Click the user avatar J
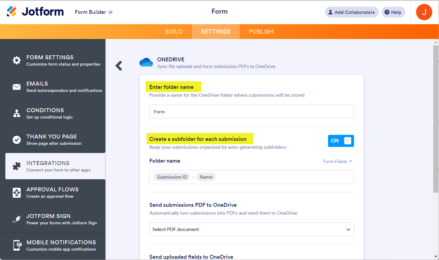439x260 pixels. pos(424,12)
